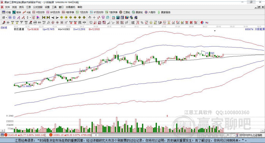Open the 9T四方形 tool
This screenshot has height=143, width=265.
pos(97,12)
